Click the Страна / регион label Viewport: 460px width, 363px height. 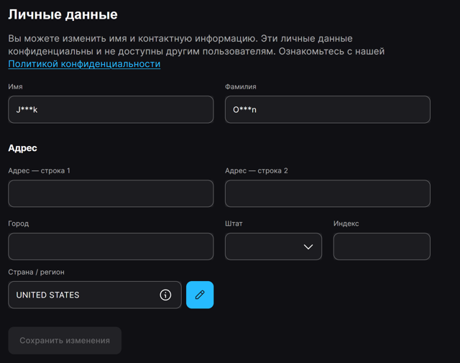point(36,272)
